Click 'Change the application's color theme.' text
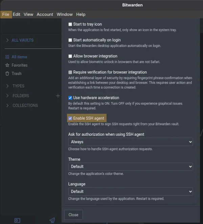203x224 pixels. 96,174
